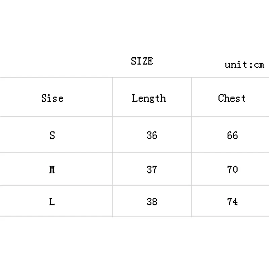This screenshot has width=269, height=269.
Task: Click the cm part of the unit label
Action: click(259, 65)
